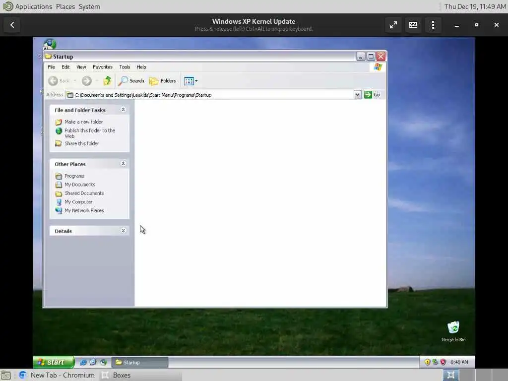Open the View menu
Image resolution: width=508 pixels, height=381 pixels.
pyautogui.click(x=81, y=67)
